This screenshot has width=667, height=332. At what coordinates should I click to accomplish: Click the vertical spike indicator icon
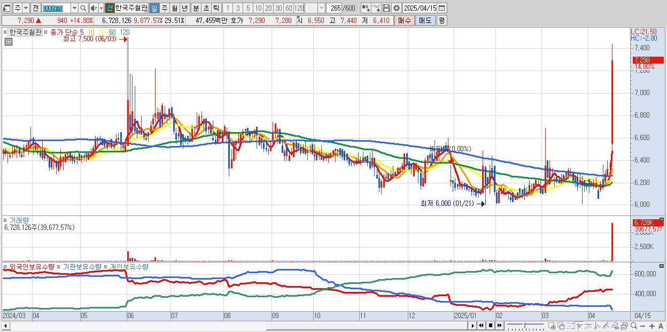598,326
